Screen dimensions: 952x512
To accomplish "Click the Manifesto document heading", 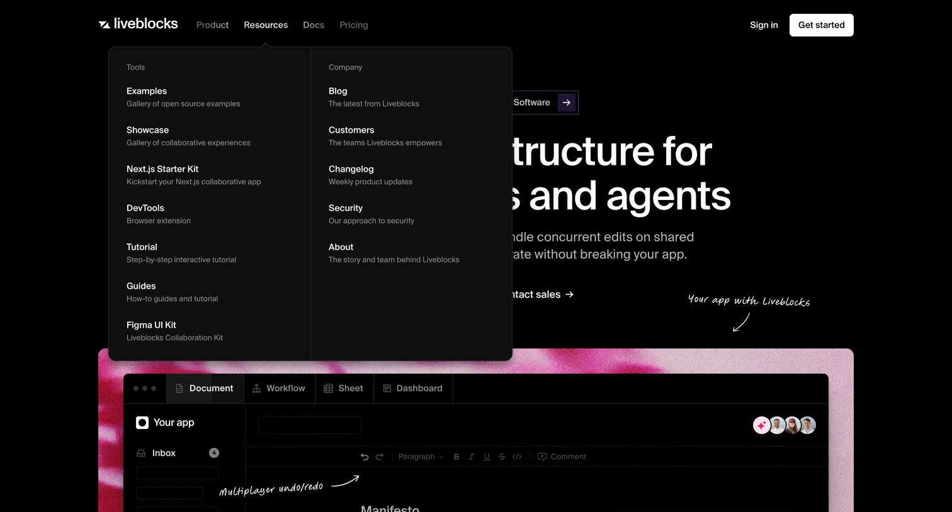I will tap(390, 508).
